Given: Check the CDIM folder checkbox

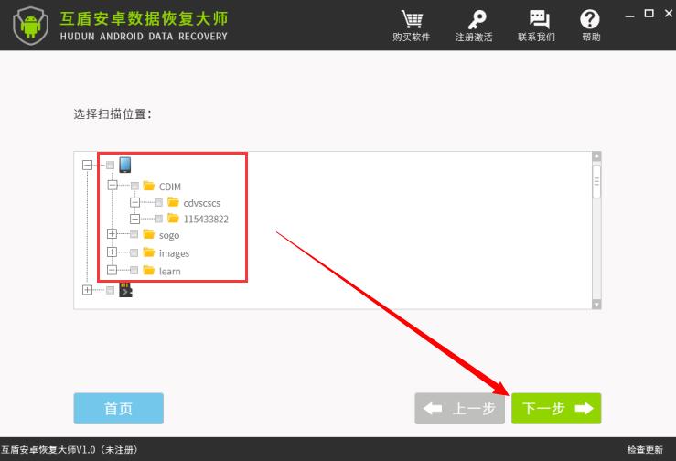Looking at the screenshot, I should point(134,186).
